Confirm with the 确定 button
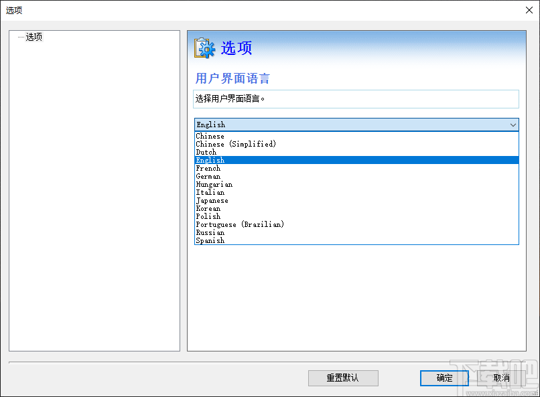 [x=444, y=378]
